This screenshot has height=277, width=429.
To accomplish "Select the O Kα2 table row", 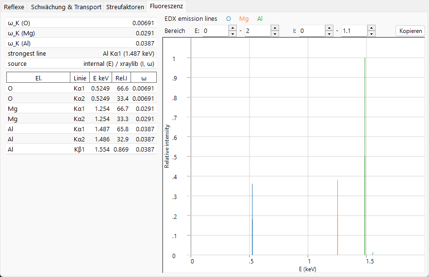I will [81, 98].
